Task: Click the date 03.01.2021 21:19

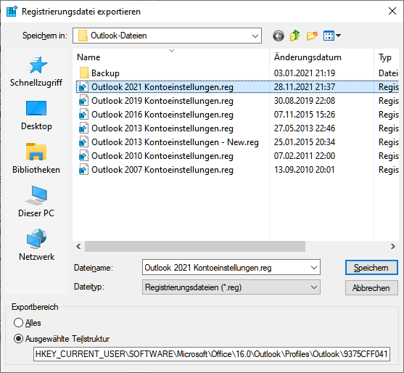Action: click(x=305, y=73)
